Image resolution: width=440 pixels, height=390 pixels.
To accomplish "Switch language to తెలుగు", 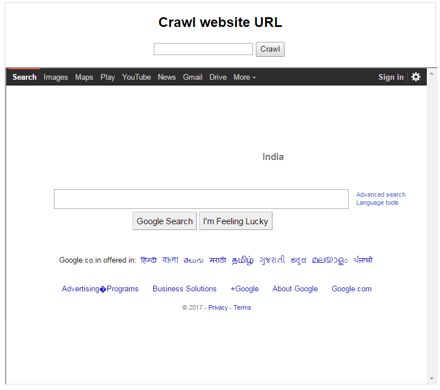I will click(x=194, y=260).
